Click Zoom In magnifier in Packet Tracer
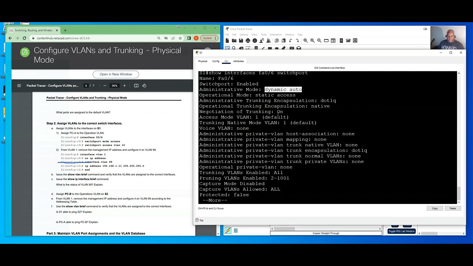This screenshot has height=266, width=473. pyautogui.click(x=306, y=41)
